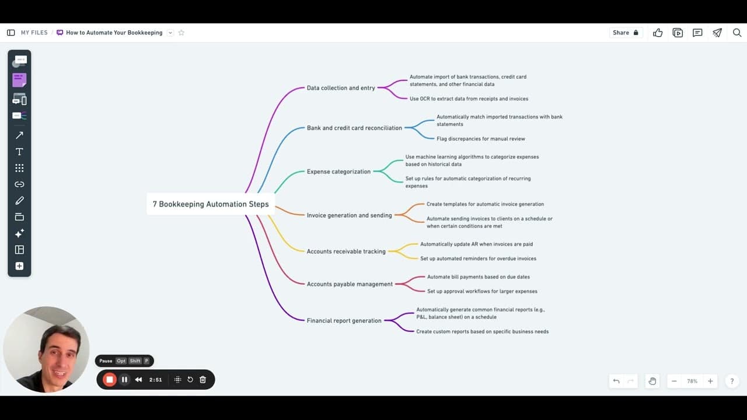747x420 pixels.
Task: Click 'Set up approval workflows for larger expenses'
Action: [x=482, y=291]
